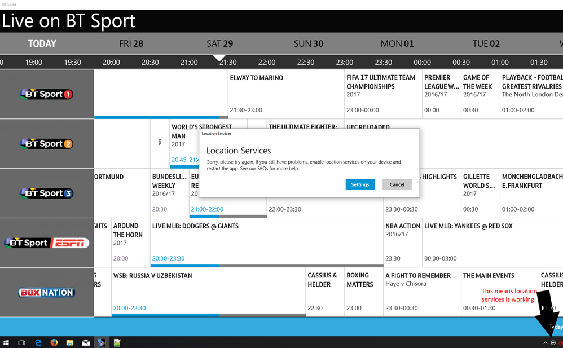Open GAME OF THE WEEK listing
563x348 pixels.
click(481, 94)
